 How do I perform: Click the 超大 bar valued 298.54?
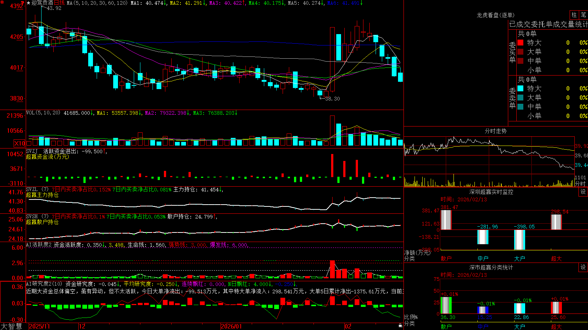[x=556, y=222]
